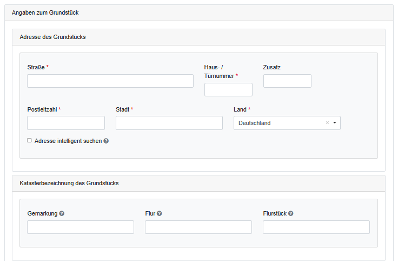This screenshot has width=398, height=261.
Task: Click help icon next to Gemarkung
Action: (62, 213)
